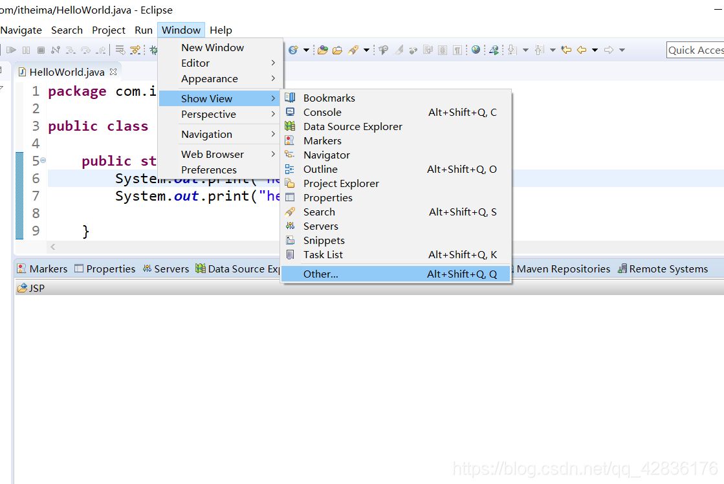Toggle Block Selection Mode toolbar icon

[443, 50]
